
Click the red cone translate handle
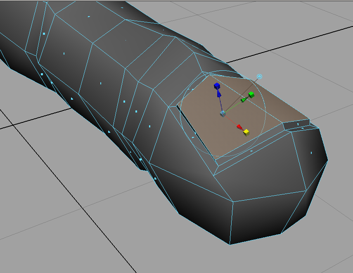[x=240, y=127]
